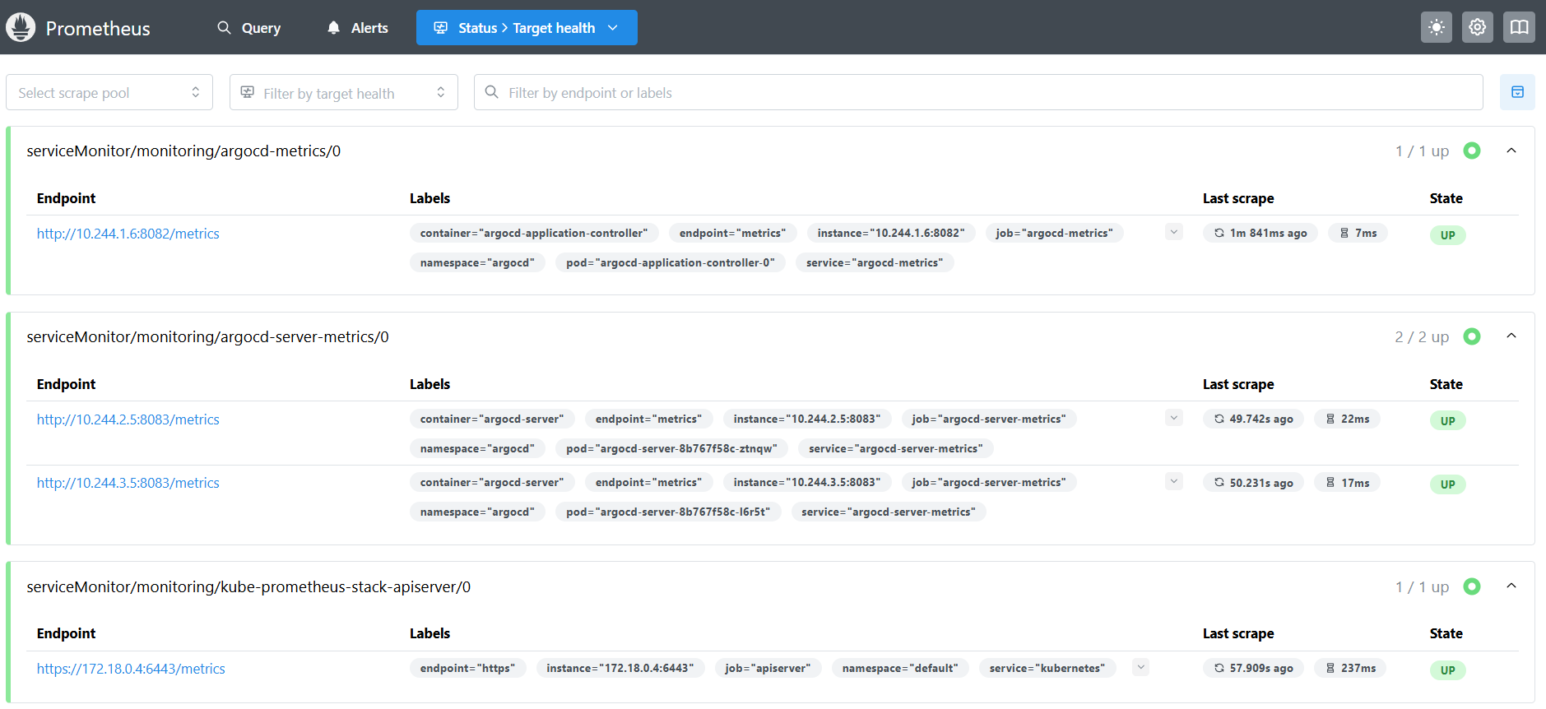Open http://10.244.3.5:8083/metrics endpoint link

click(x=128, y=483)
